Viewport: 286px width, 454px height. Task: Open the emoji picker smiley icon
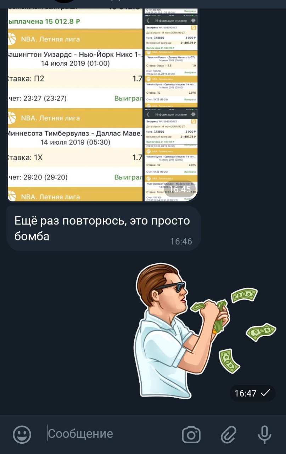(22, 434)
